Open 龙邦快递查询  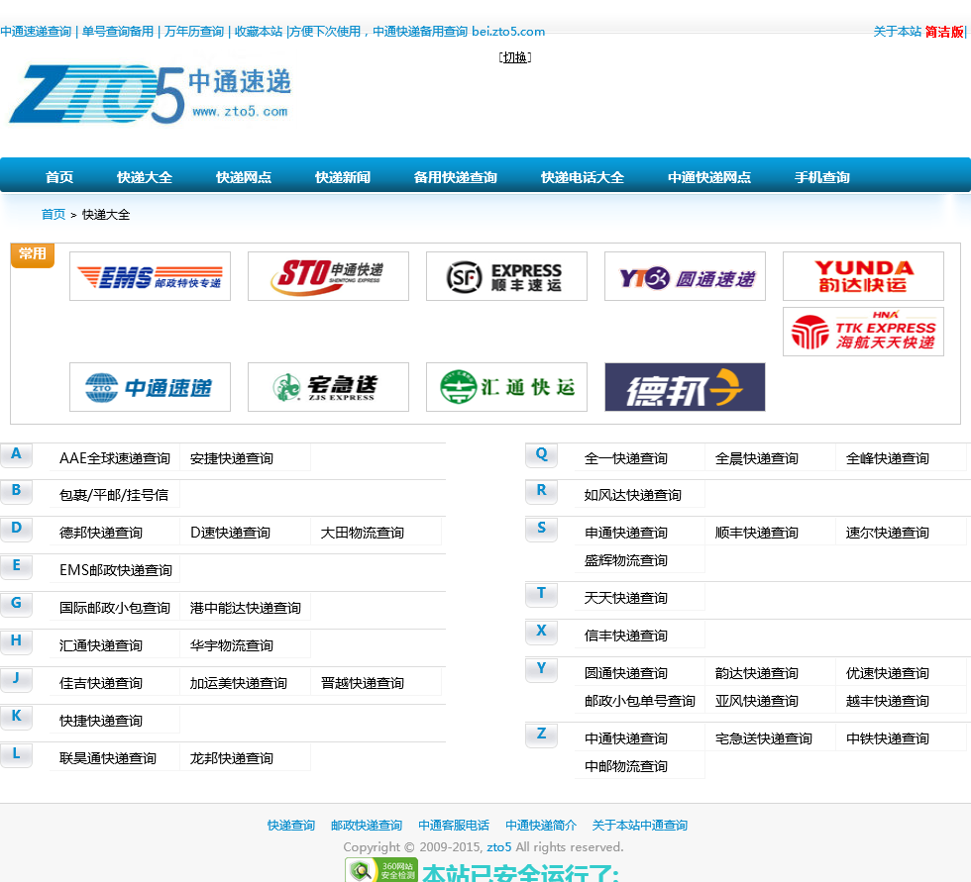coord(232,758)
